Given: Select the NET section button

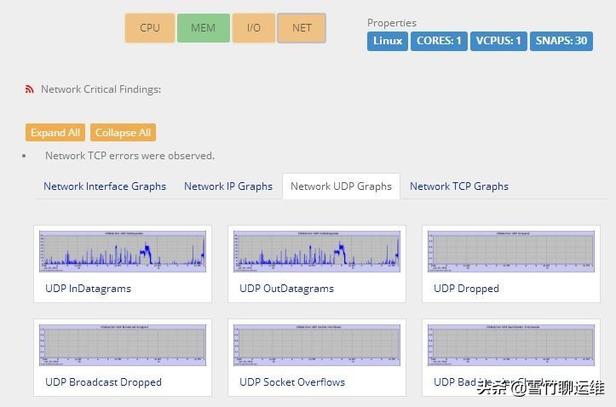Looking at the screenshot, I should [302, 27].
